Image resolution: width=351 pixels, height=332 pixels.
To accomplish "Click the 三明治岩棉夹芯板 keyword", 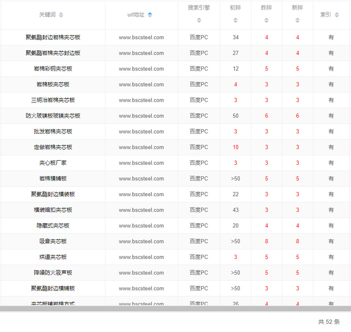I will pos(53,100).
